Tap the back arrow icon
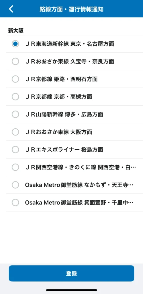 pos(11,9)
